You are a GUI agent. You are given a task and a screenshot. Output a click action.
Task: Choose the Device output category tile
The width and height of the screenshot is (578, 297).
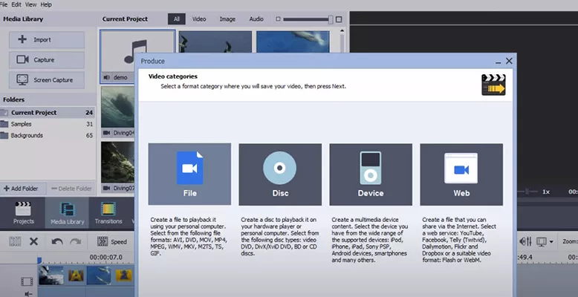[371, 174]
